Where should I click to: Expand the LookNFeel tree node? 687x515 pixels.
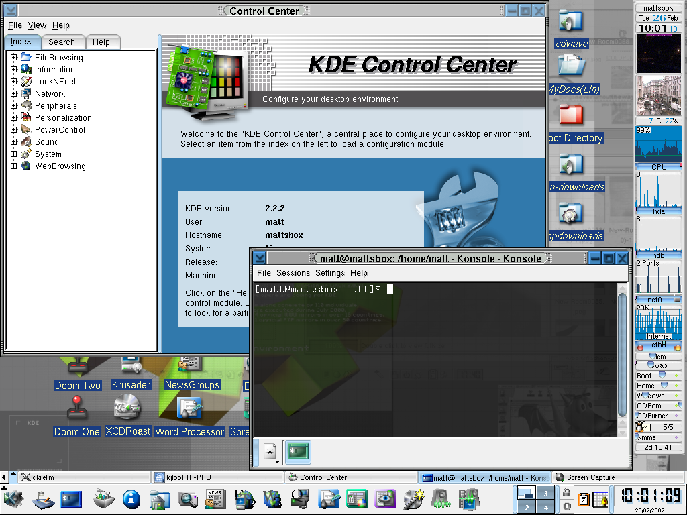(x=13, y=81)
